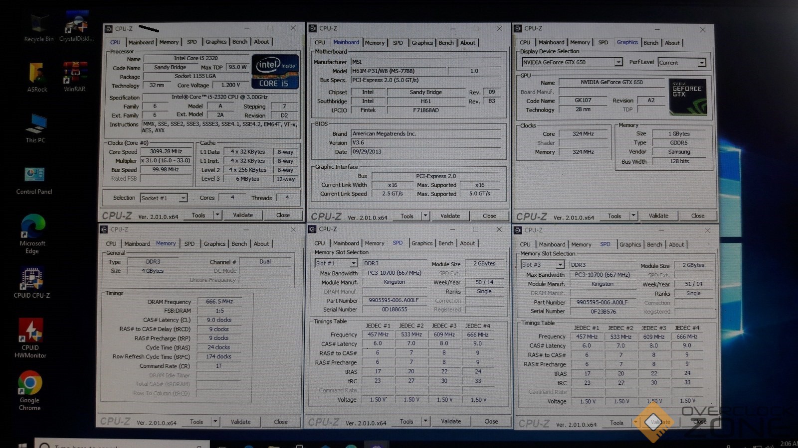The image size is (798, 448).
Task: Open the Bench tab in the MSI motherboard window
Action: click(446, 43)
